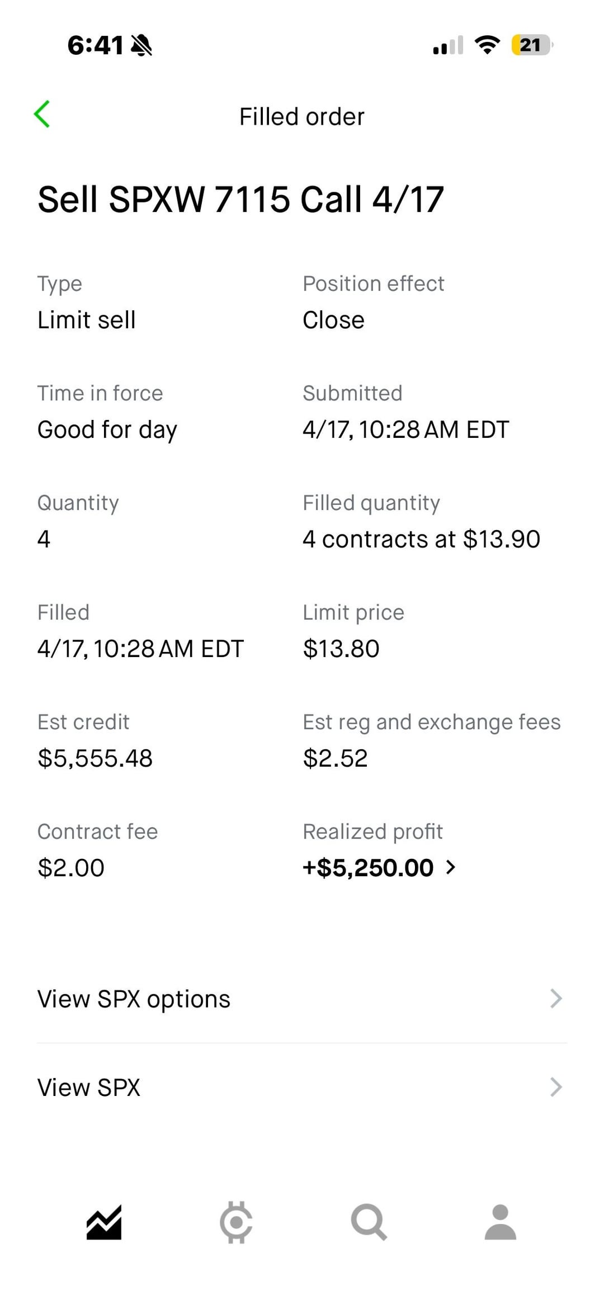This screenshot has width=604, height=1309.
Task: Tap the Est credit $5,555.48 value
Action: tap(95, 758)
